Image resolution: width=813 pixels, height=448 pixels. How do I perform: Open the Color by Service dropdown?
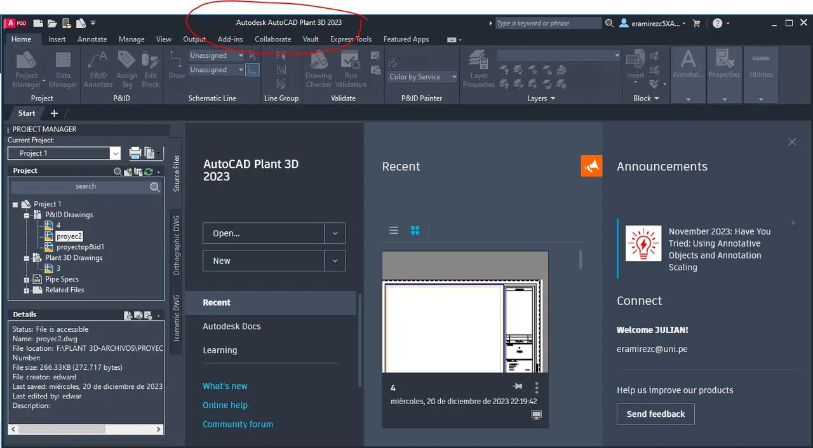click(x=423, y=77)
